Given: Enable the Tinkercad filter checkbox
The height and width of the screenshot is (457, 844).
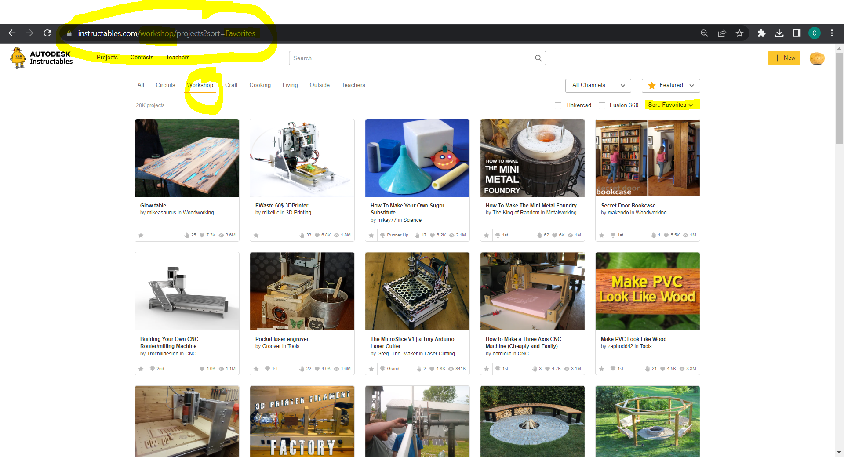Looking at the screenshot, I should (x=558, y=105).
